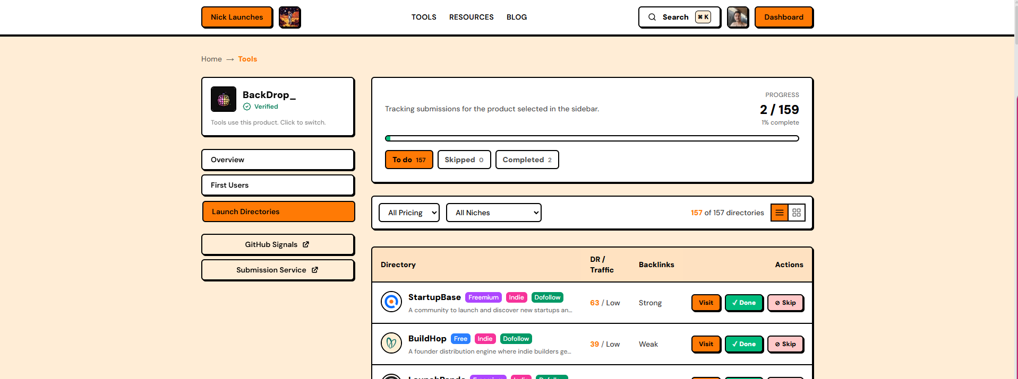Open the All Niches dropdown

tap(494, 213)
